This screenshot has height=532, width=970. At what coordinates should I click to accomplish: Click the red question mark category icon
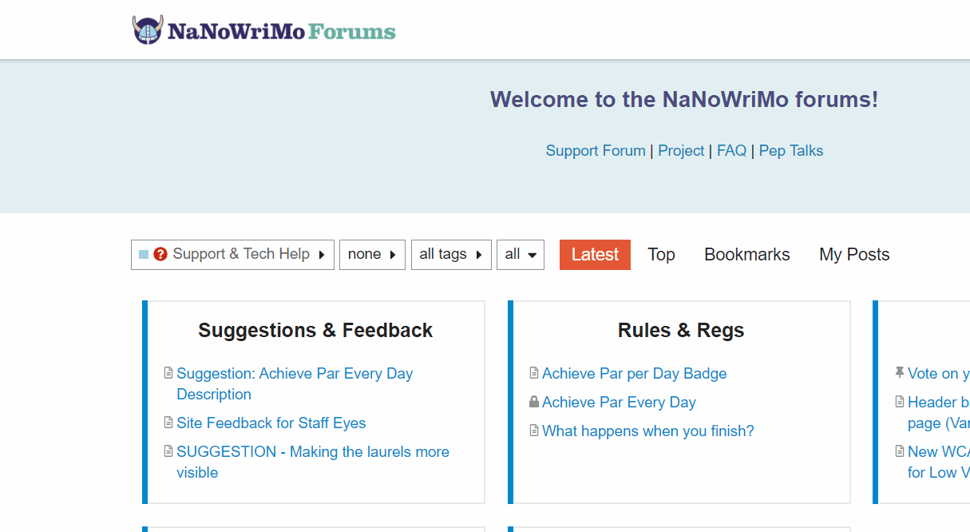160,254
